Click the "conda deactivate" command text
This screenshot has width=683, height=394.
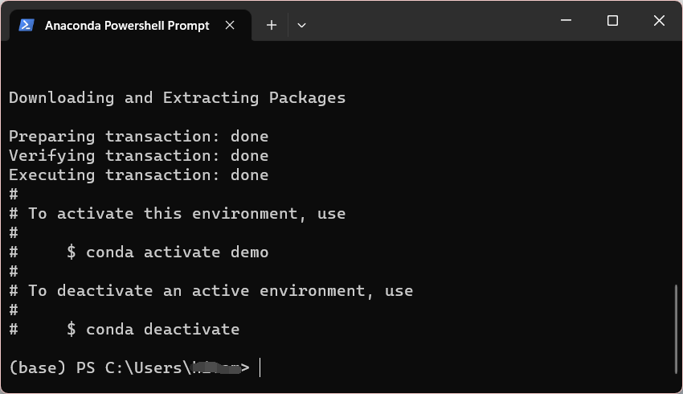coord(162,329)
